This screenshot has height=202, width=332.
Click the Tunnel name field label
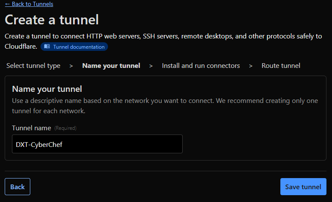(x=32, y=128)
